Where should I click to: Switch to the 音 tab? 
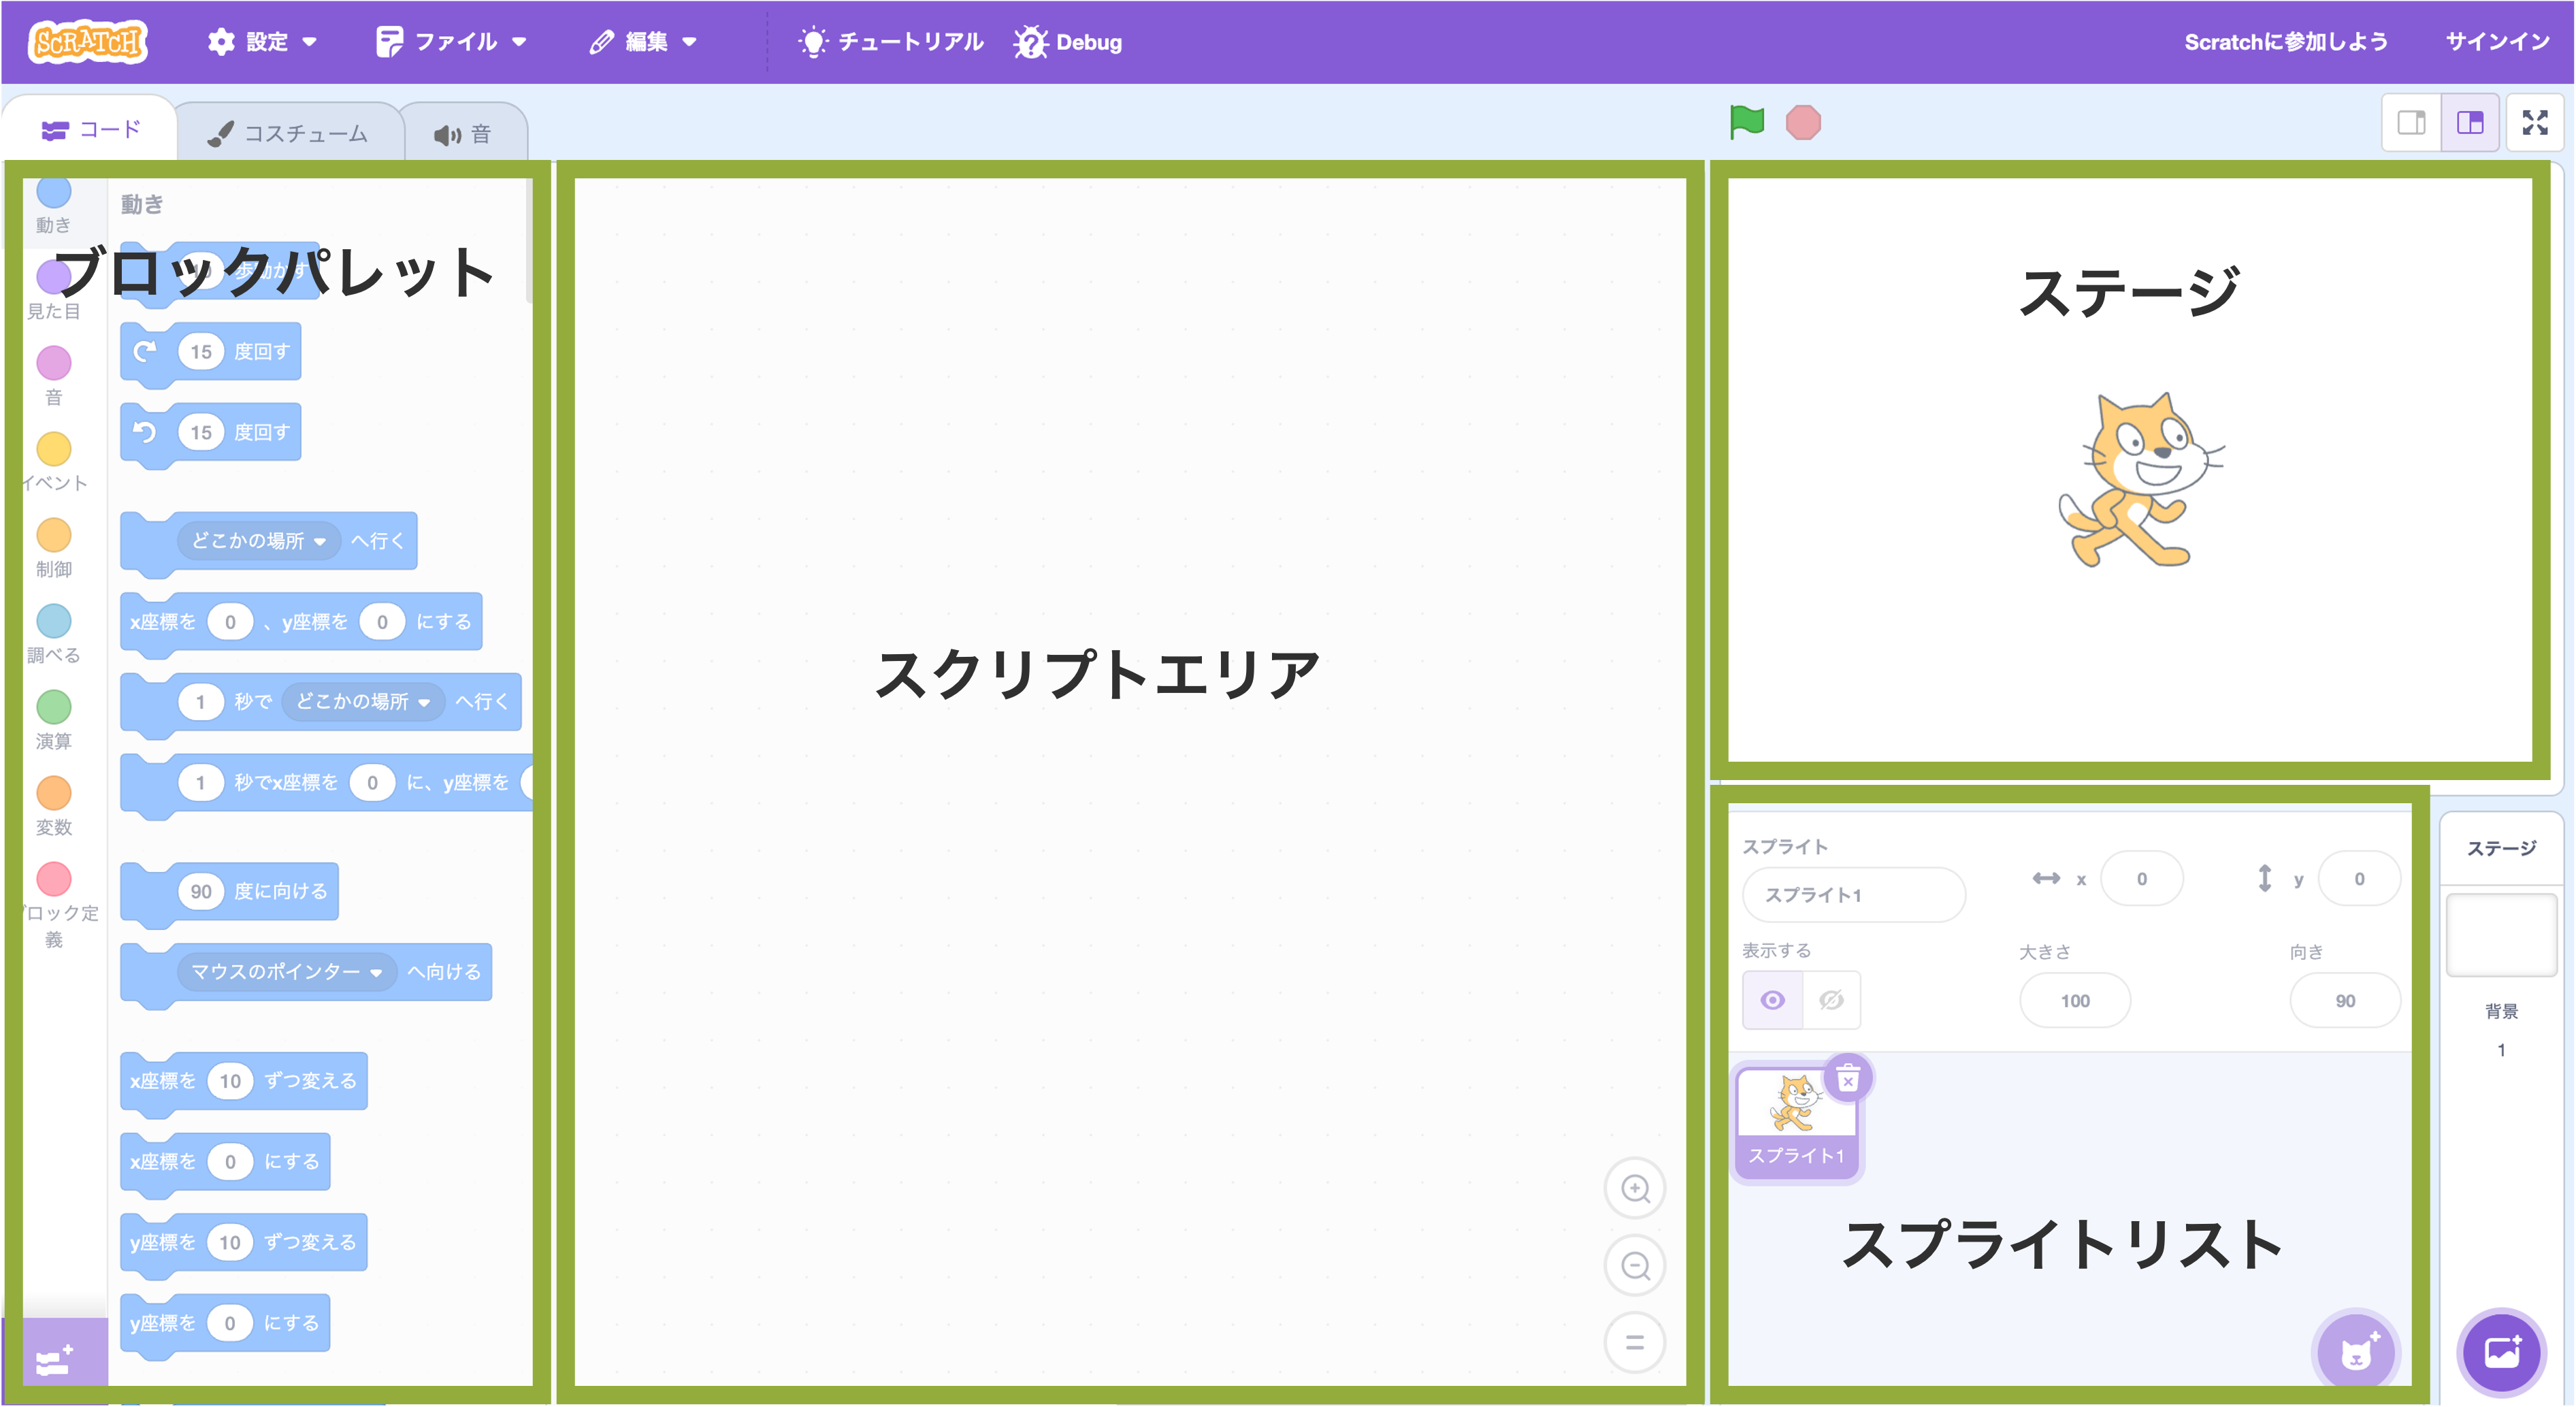(x=464, y=134)
